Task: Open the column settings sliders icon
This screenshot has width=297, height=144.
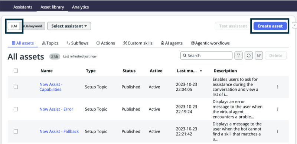Action: pyautogui.click(x=259, y=56)
